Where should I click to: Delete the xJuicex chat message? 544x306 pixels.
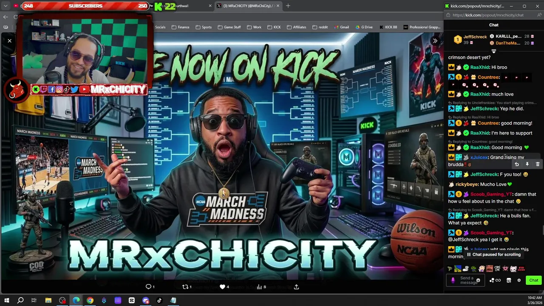tap(538, 164)
